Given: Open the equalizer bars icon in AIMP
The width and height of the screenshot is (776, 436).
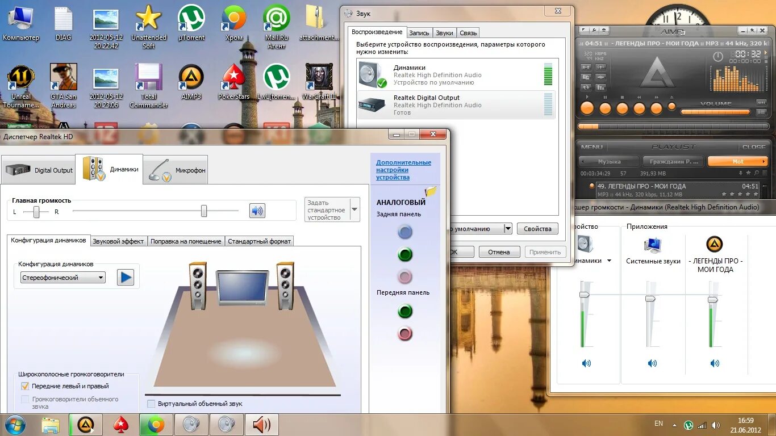Looking at the screenshot, I should click(x=600, y=86).
